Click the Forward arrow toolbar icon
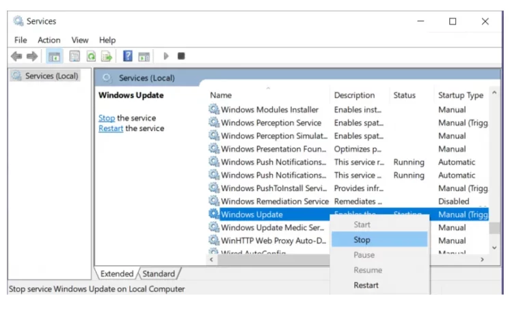525x314 pixels. click(32, 56)
